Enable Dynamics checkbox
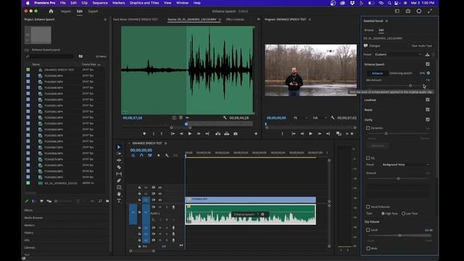The width and height of the screenshot is (464, 261). pyautogui.click(x=368, y=128)
